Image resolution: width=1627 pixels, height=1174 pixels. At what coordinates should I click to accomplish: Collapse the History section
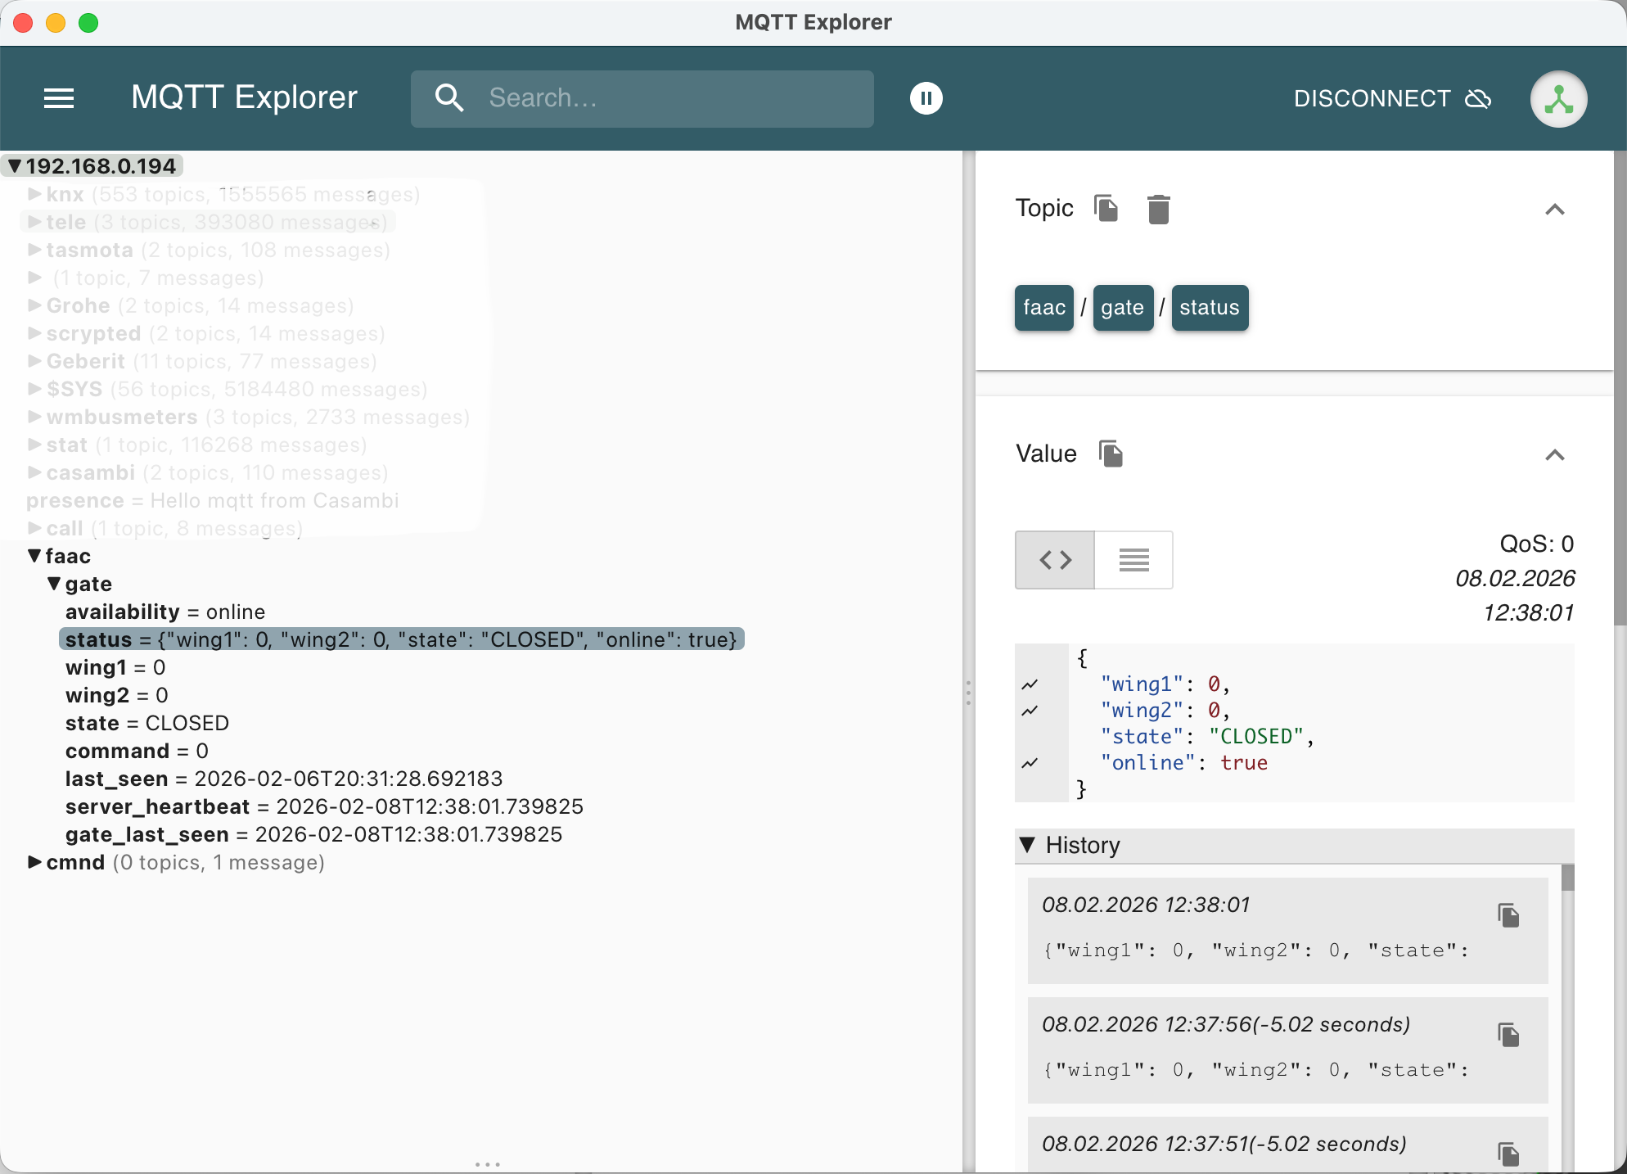tap(1028, 845)
